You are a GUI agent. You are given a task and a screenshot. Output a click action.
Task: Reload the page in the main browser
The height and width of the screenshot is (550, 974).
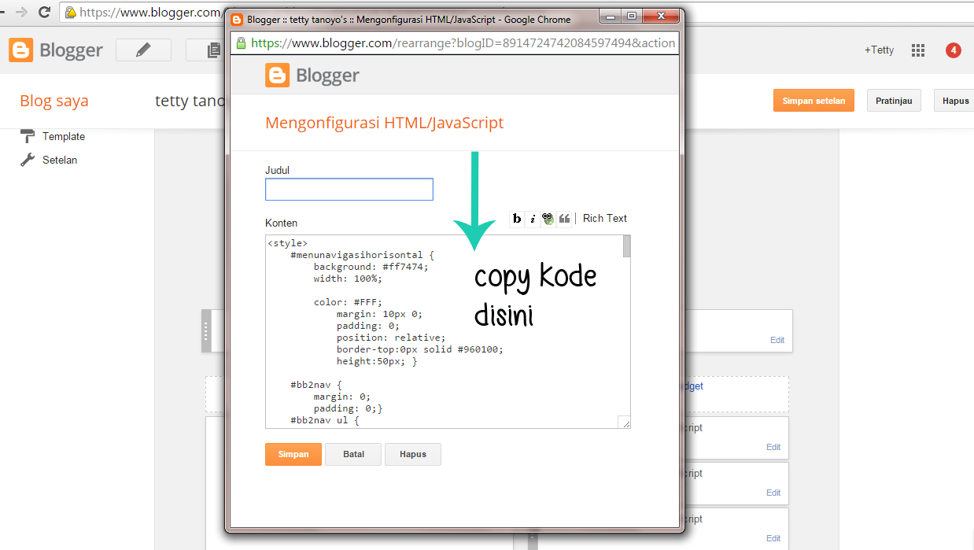point(44,12)
